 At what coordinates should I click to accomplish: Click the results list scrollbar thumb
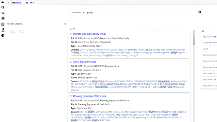click(194, 37)
